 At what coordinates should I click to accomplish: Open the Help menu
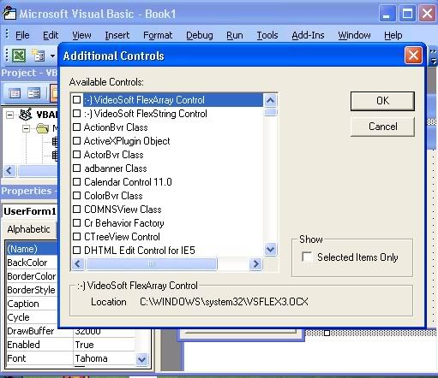(x=393, y=35)
